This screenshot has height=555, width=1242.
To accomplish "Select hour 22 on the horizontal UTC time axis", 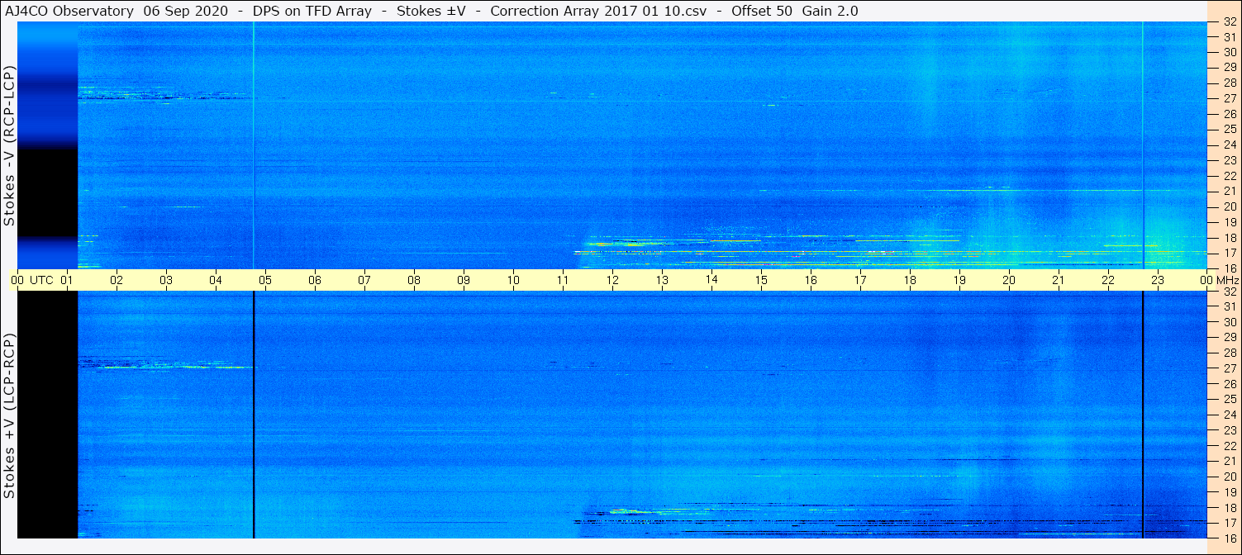I will 1108,280.
